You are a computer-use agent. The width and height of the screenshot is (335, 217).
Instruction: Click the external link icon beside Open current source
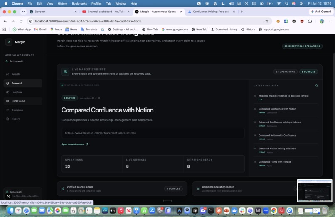tap(87, 144)
